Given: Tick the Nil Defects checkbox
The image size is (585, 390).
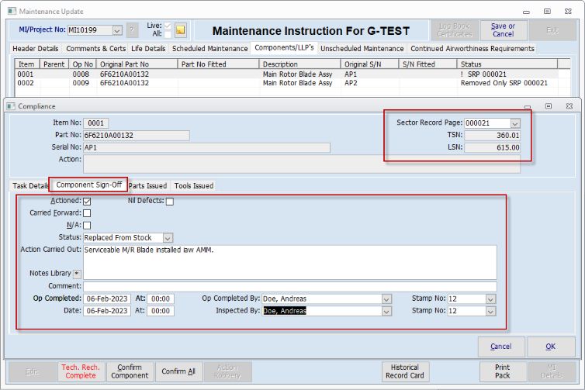Looking at the screenshot, I should pos(170,202).
